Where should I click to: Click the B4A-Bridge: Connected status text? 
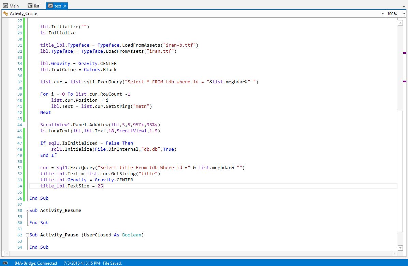[x=36, y=263]
